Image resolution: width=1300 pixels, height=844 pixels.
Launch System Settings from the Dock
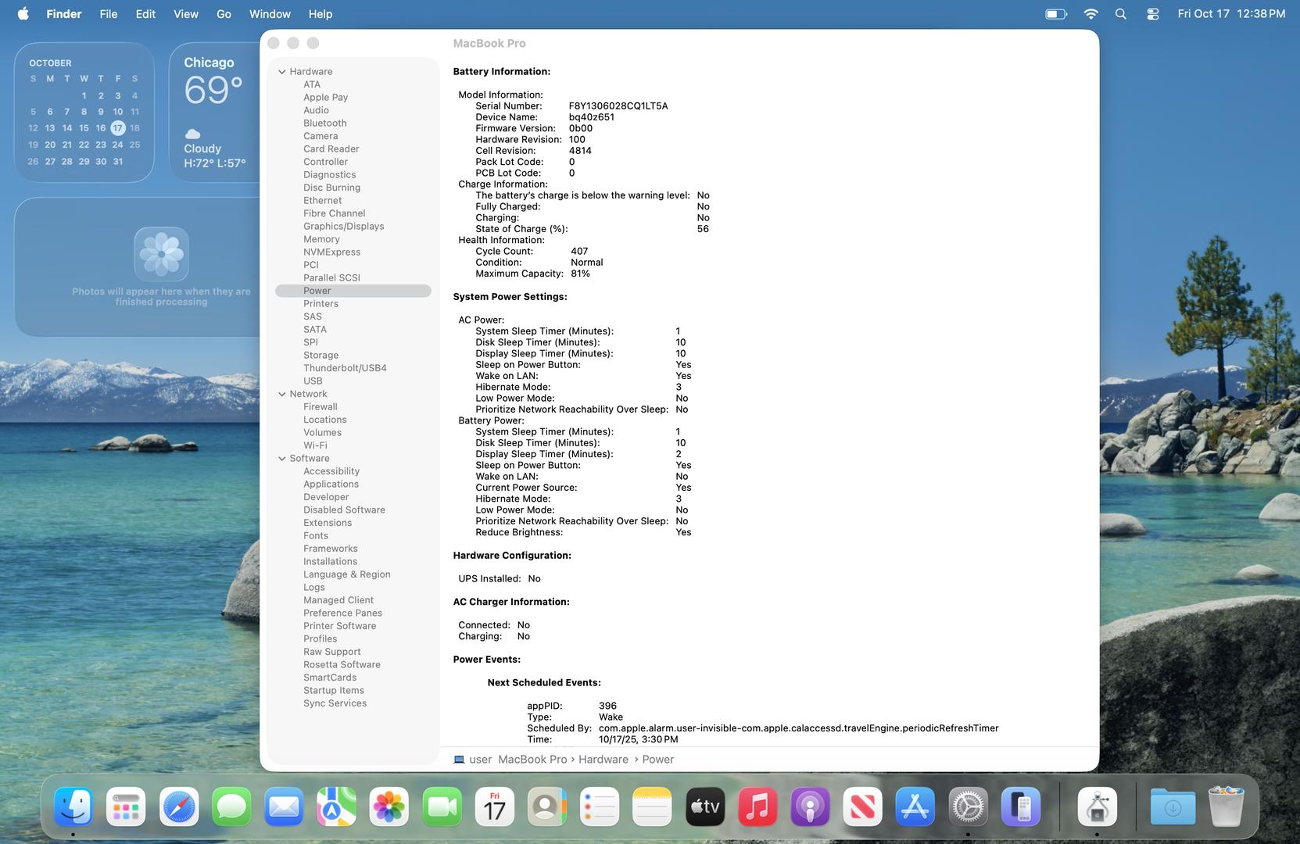(968, 807)
